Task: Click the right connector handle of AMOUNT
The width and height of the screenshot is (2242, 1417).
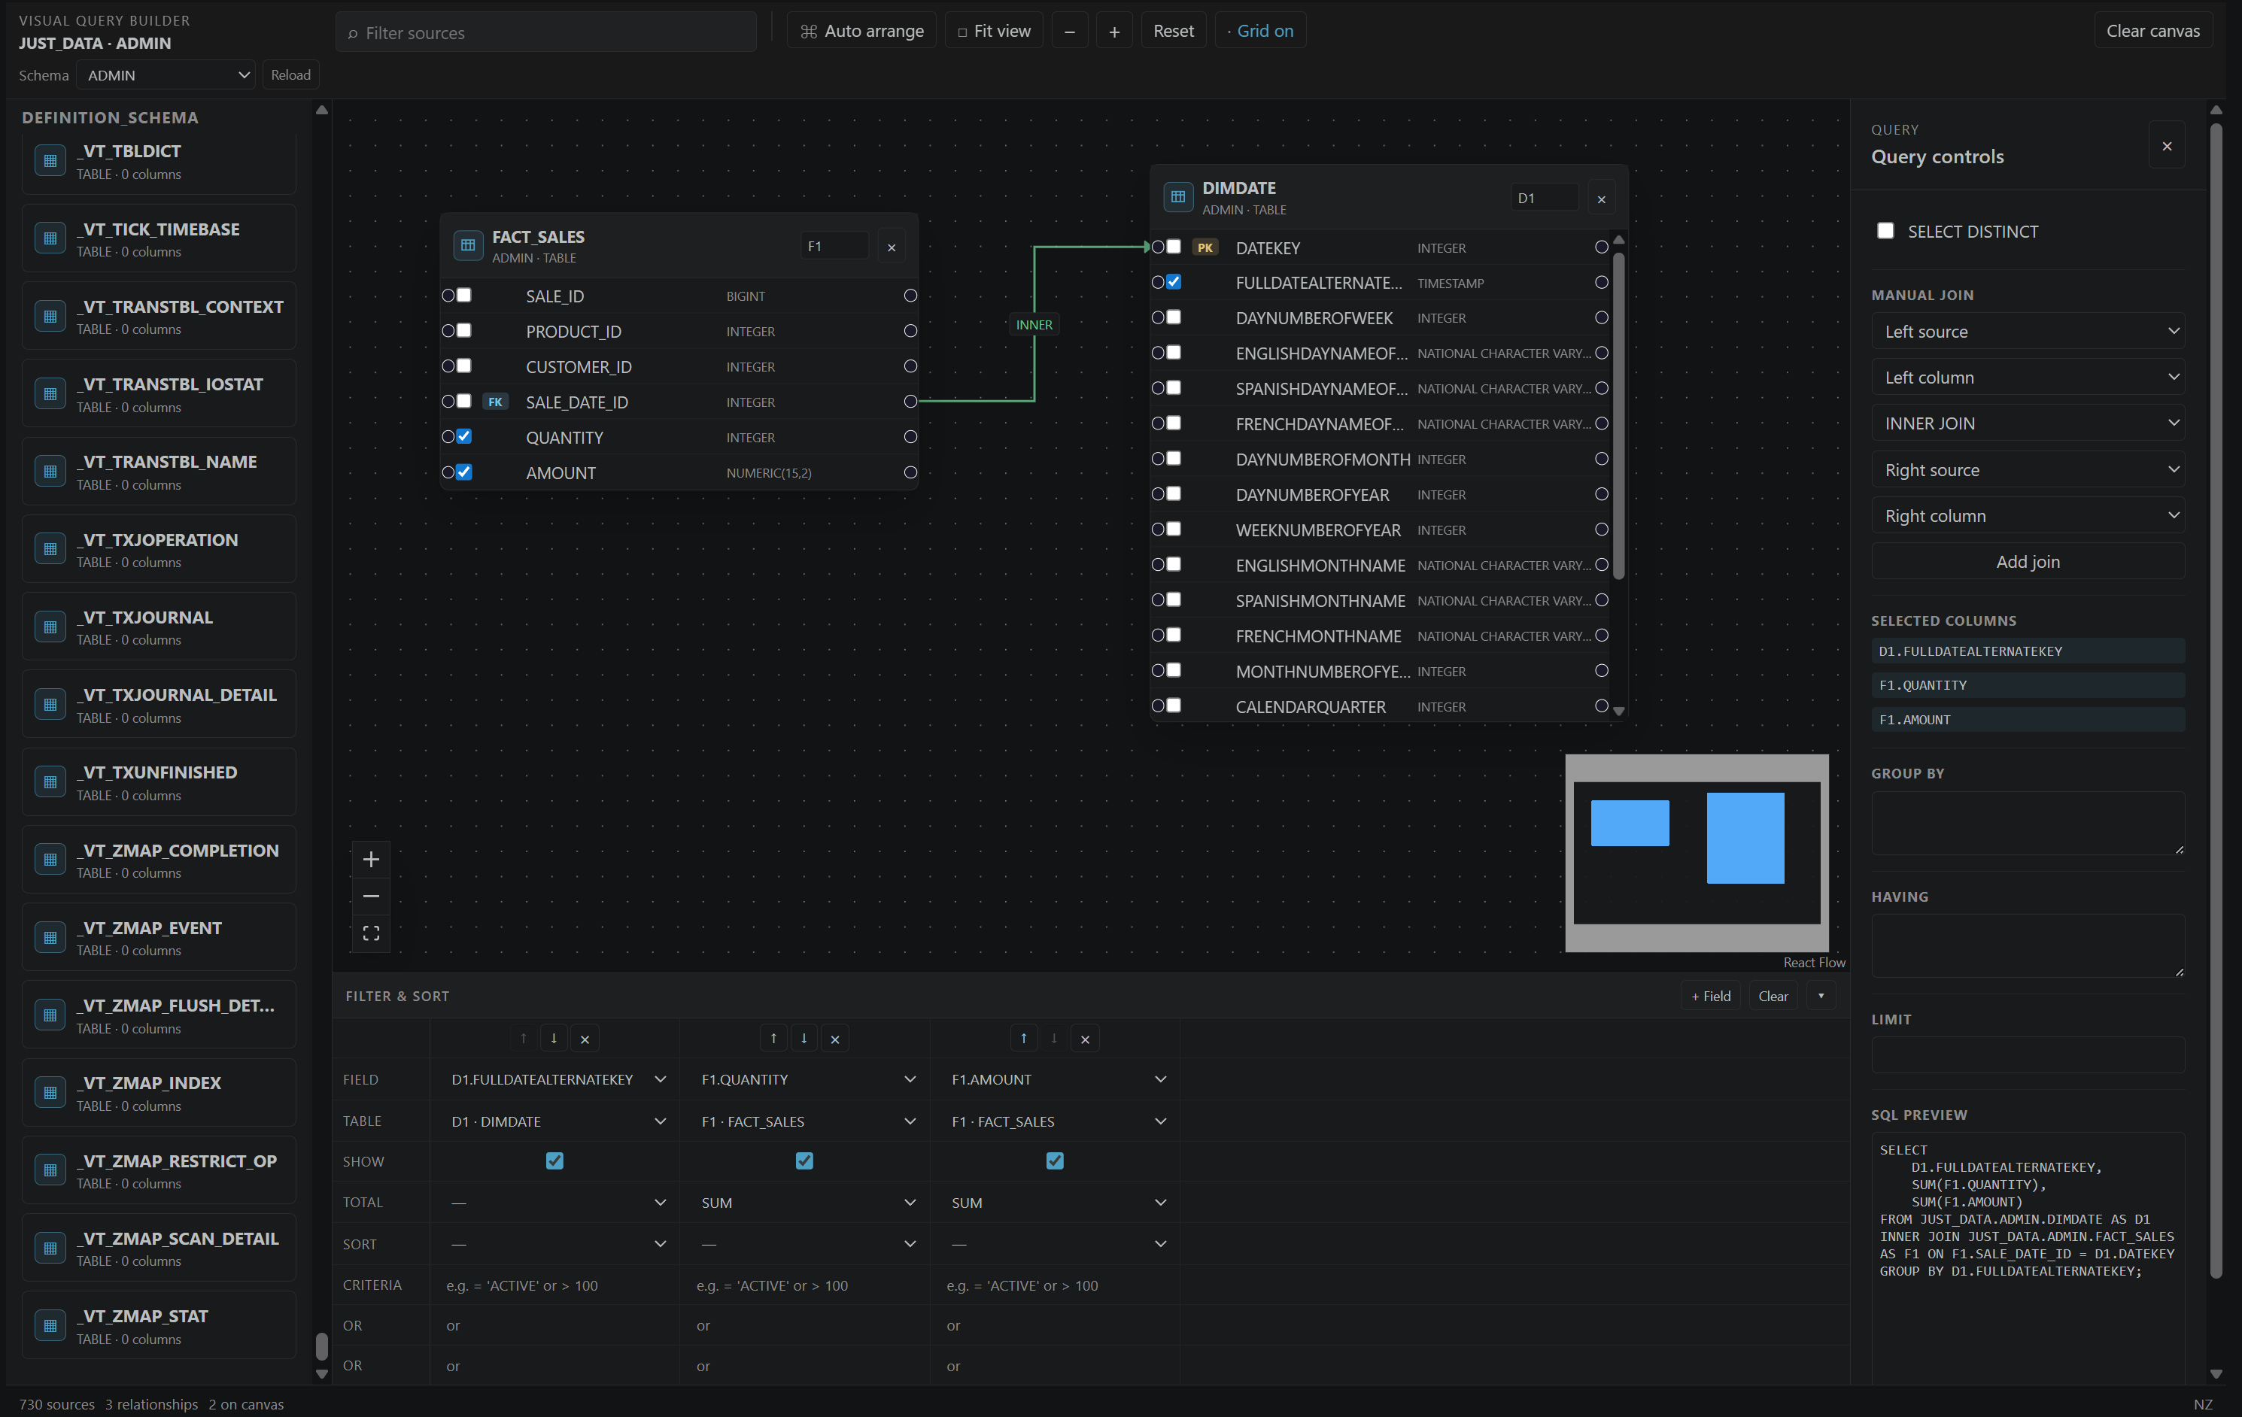Action: coord(910,473)
